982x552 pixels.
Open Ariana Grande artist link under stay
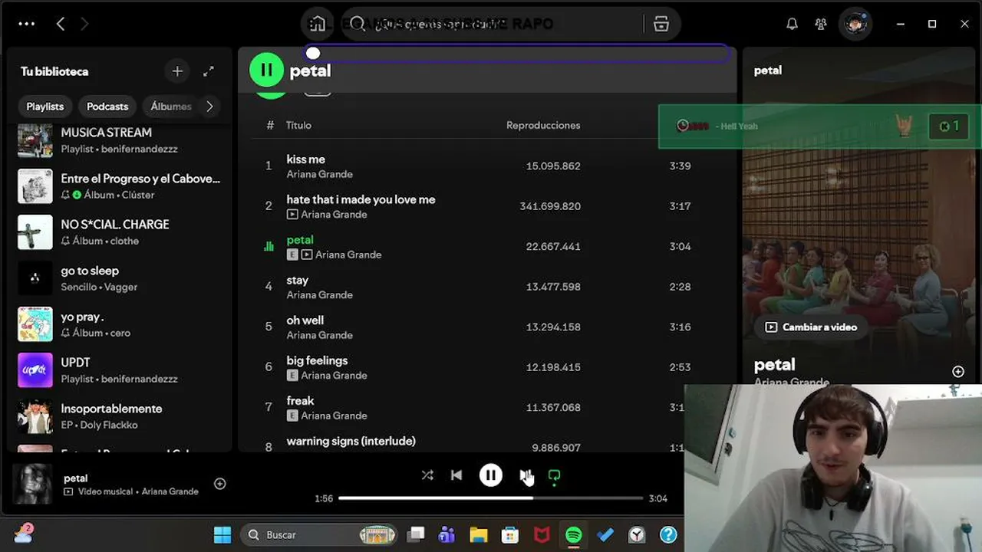320,294
